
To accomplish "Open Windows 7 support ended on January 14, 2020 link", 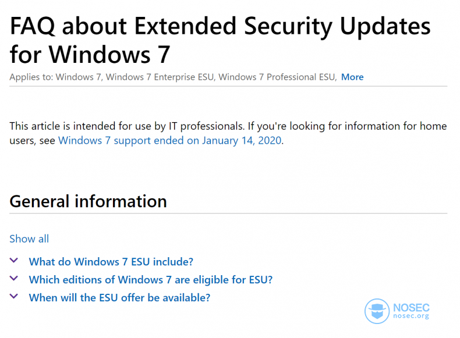I will point(170,140).
